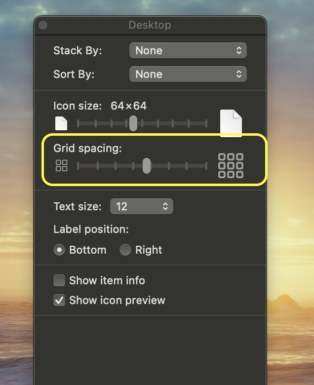Click the Label position heading text
The height and width of the screenshot is (385, 314).
(91, 229)
